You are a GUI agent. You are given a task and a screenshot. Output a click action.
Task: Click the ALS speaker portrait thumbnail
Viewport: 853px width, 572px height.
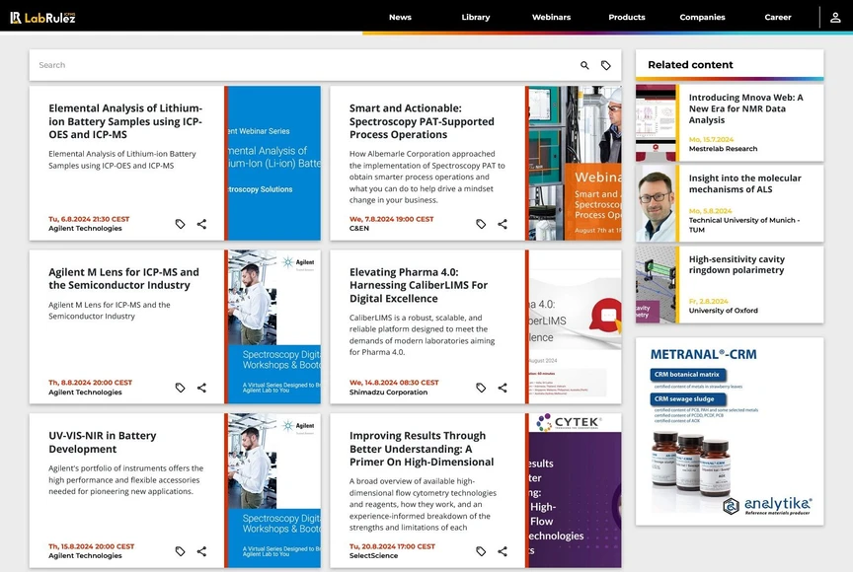pos(656,204)
